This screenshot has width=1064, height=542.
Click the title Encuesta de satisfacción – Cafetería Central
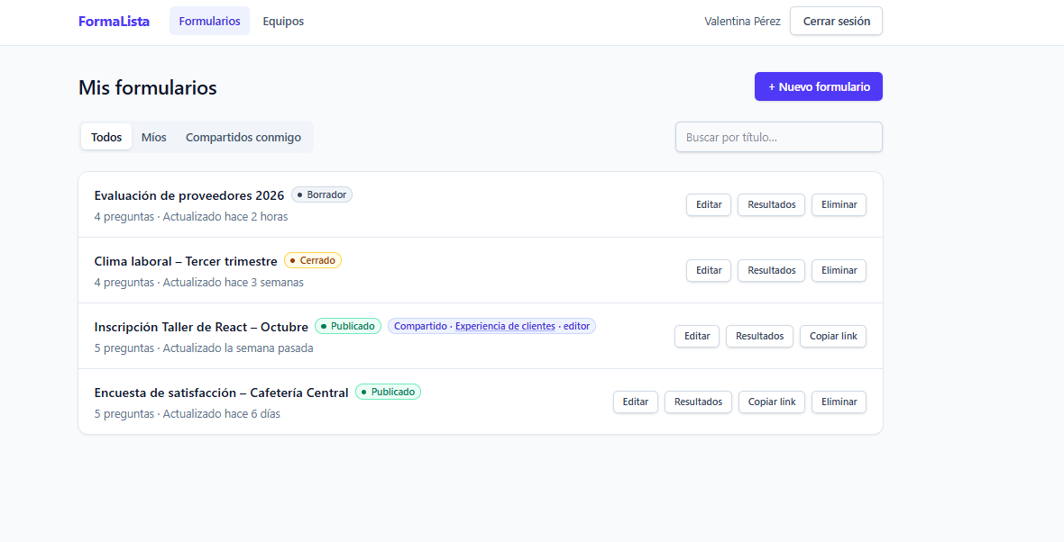click(221, 393)
